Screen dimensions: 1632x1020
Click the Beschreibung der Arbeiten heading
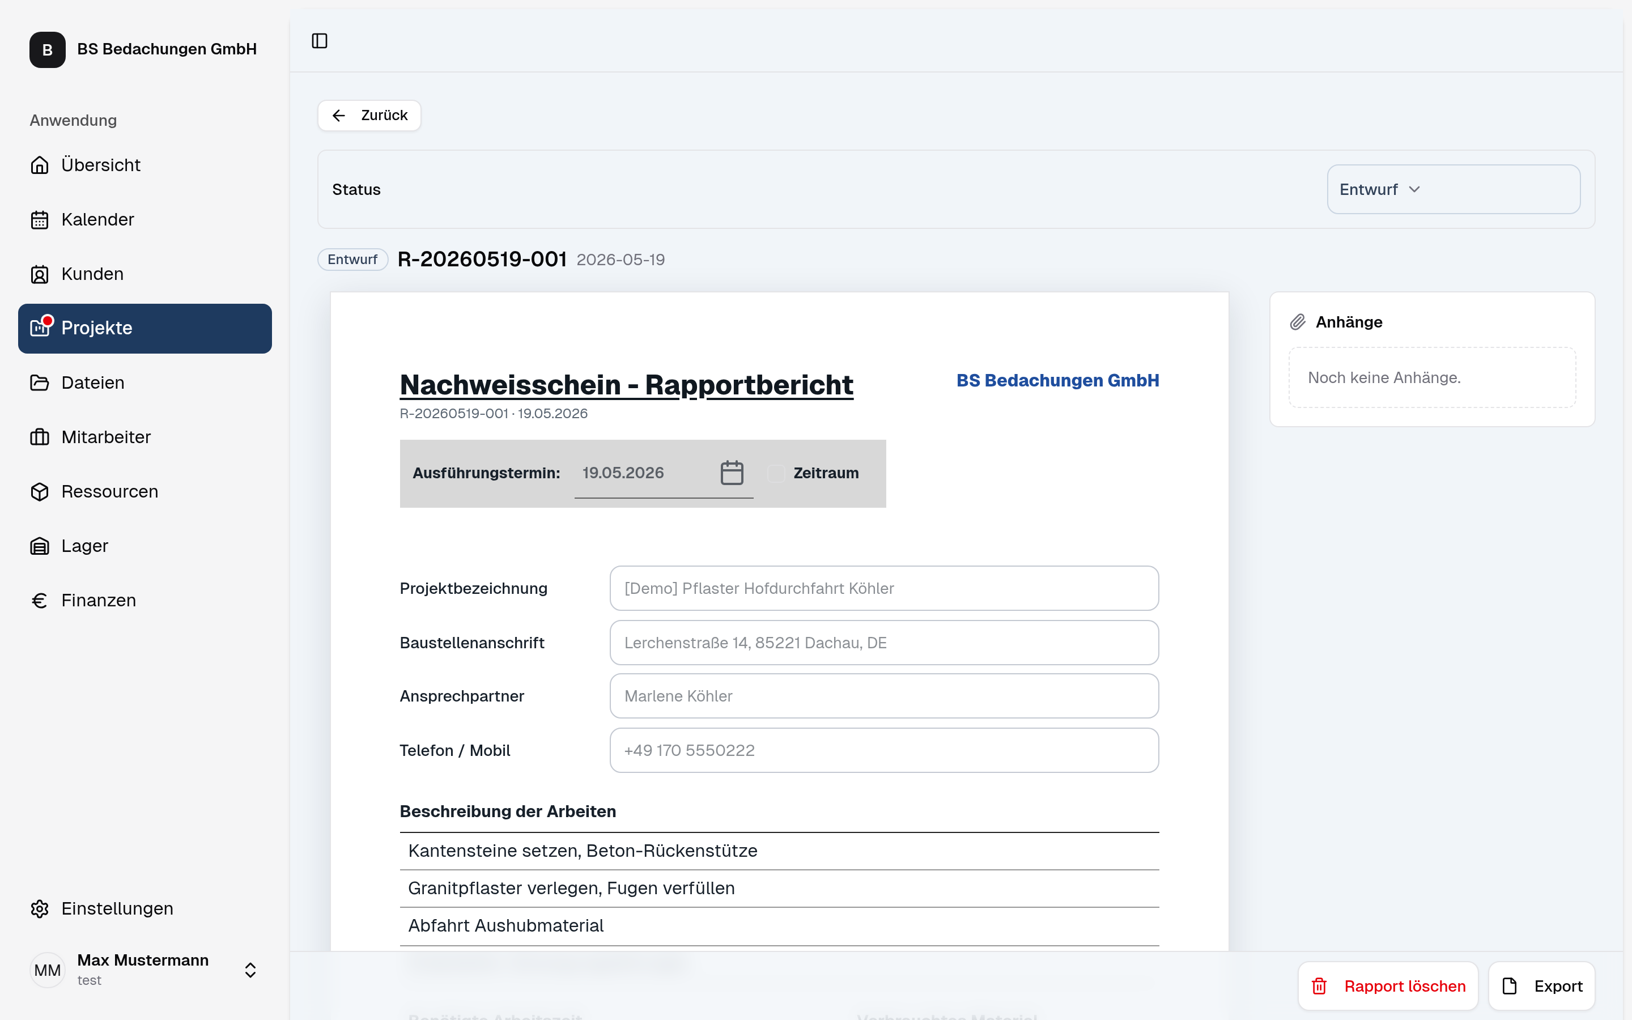tap(508, 811)
